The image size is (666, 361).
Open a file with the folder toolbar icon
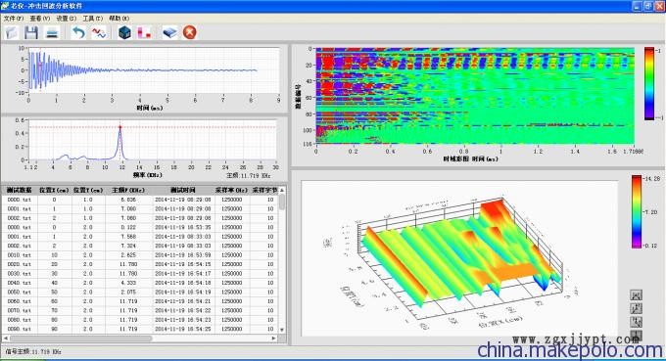pyautogui.click(x=12, y=32)
